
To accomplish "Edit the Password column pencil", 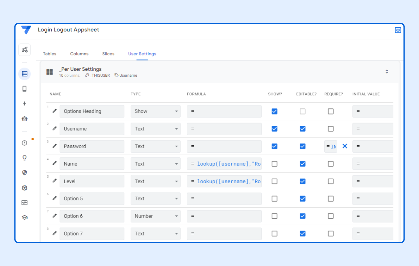I will [55, 146].
